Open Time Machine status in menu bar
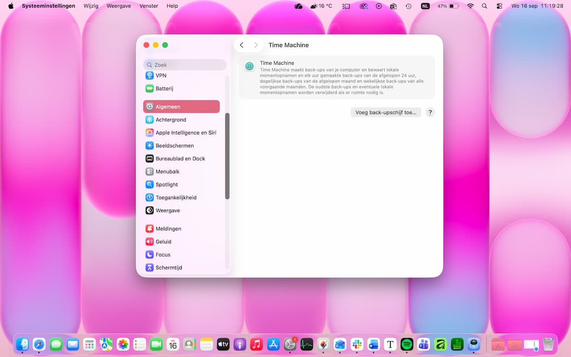The height and width of the screenshot is (357, 571). [x=408, y=6]
